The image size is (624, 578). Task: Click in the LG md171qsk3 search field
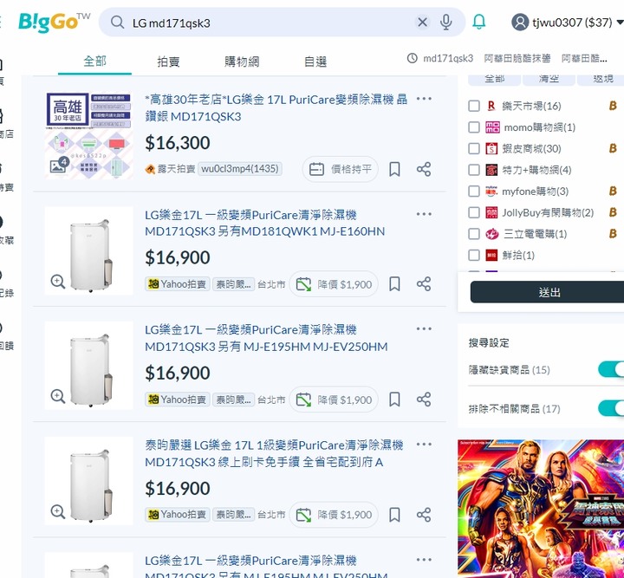pos(270,23)
